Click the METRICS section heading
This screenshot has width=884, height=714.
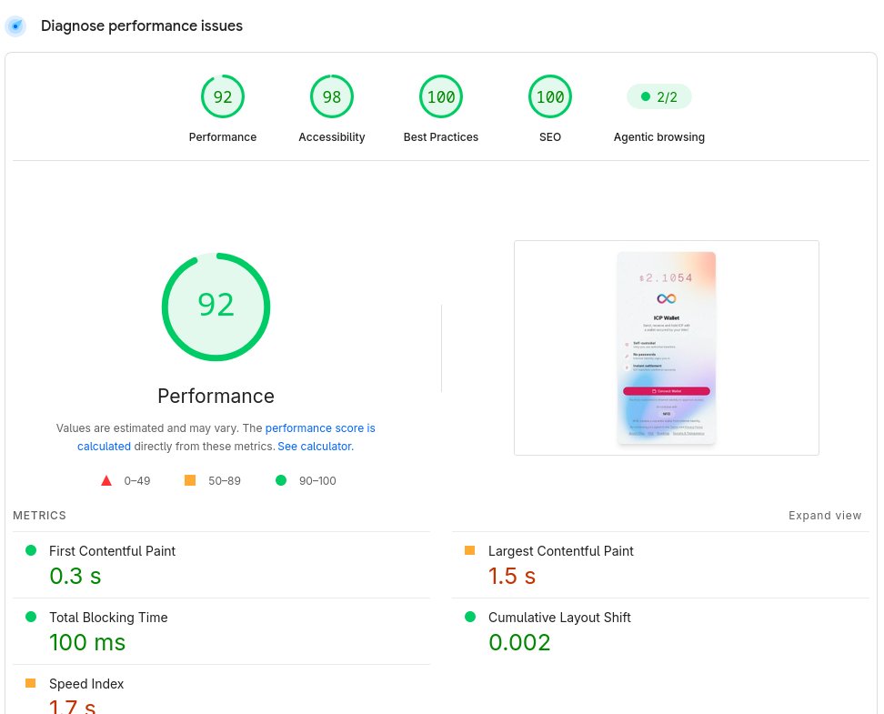39,516
